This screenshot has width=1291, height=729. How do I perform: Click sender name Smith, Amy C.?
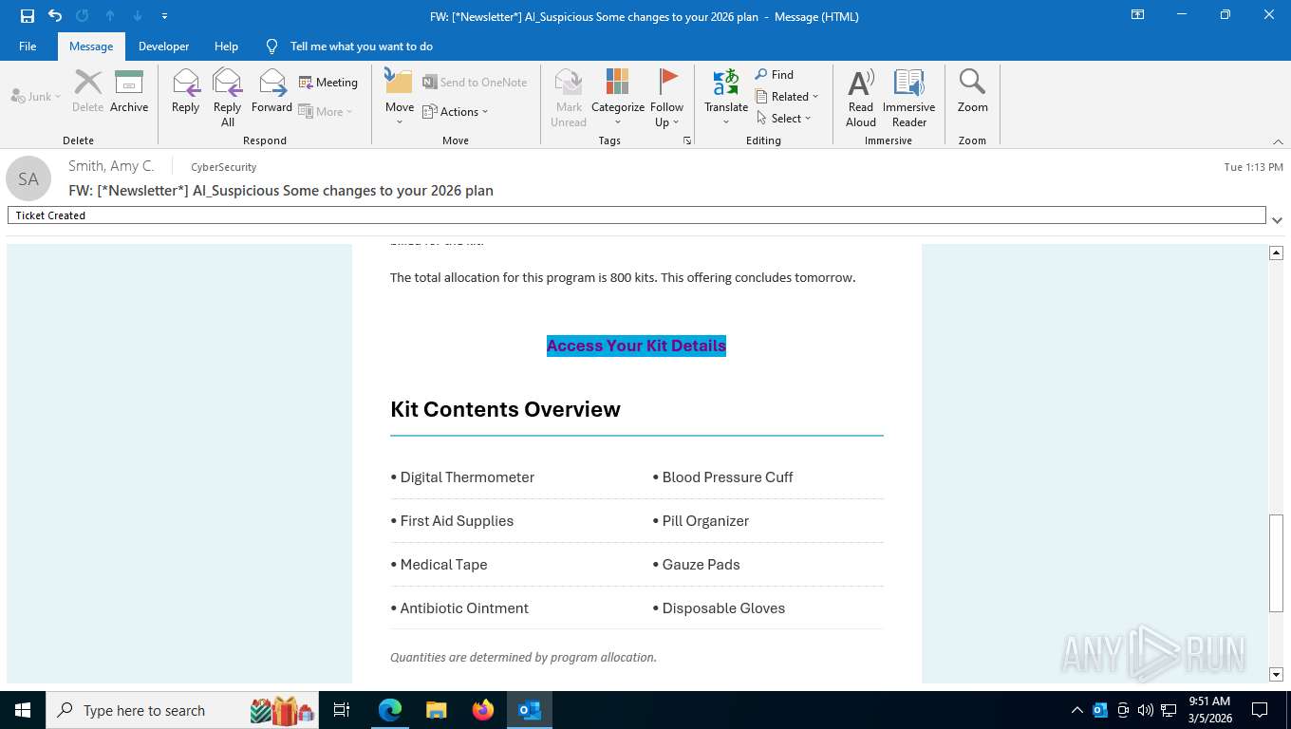click(111, 166)
